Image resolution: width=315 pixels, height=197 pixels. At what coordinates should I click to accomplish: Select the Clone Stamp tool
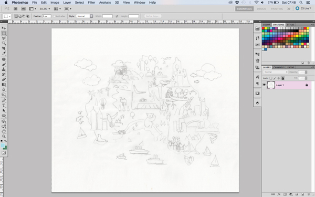[4, 69]
